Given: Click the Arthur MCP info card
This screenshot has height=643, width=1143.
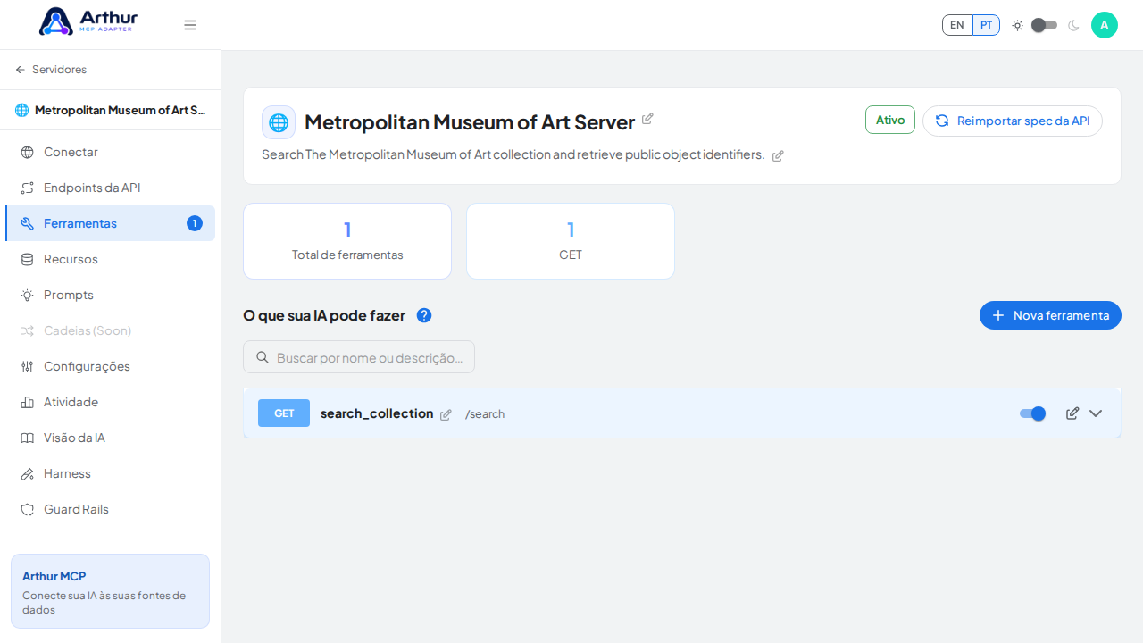Looking at the screenshot, I should click(x=110, y=591).
